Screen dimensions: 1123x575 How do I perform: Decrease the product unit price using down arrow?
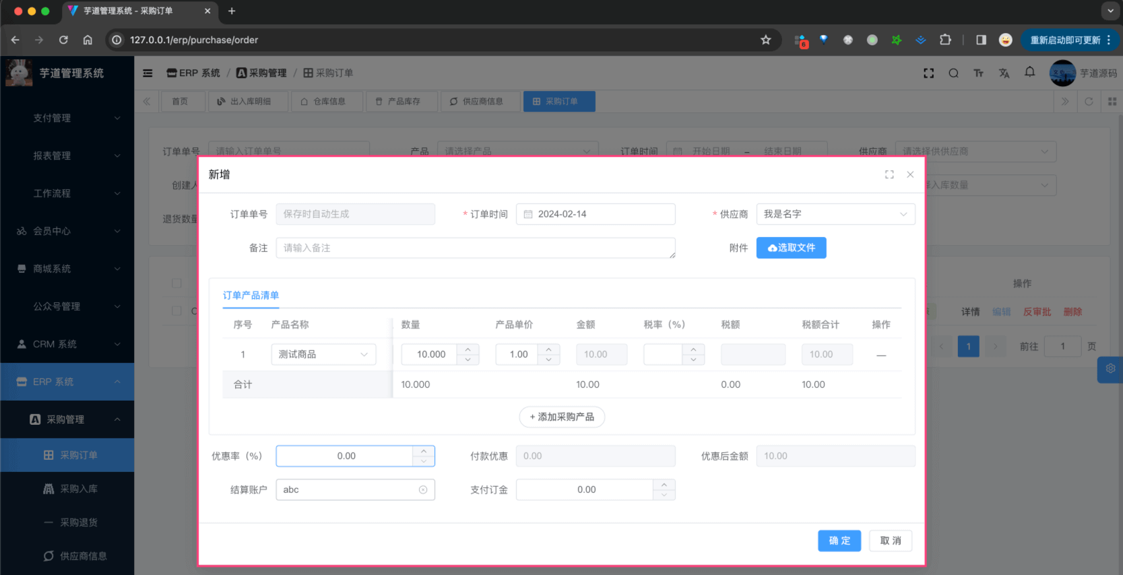[548, 360]
